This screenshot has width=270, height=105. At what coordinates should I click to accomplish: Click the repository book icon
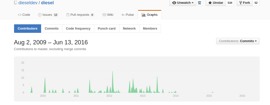[x=16, y=3]
